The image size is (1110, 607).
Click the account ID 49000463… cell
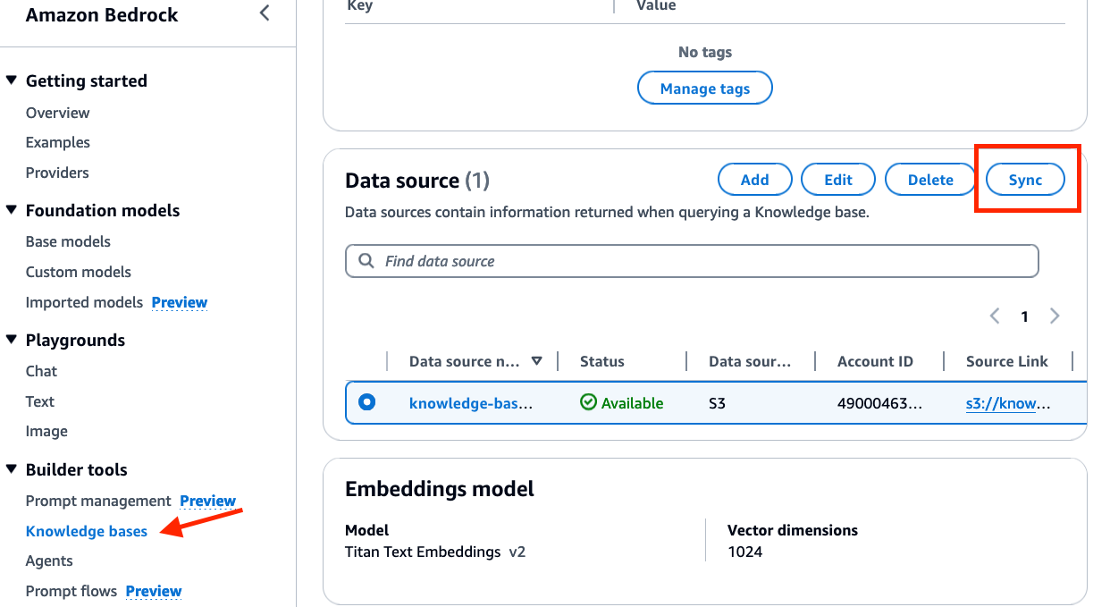click(879, 403)
